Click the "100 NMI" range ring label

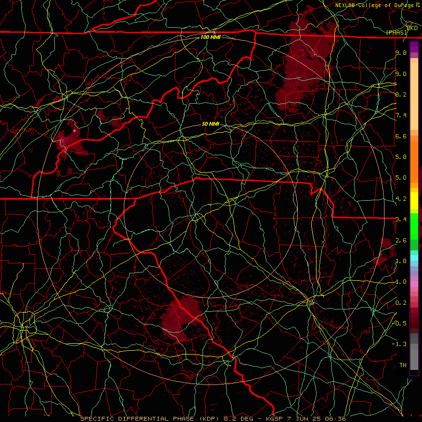coord(211,37)
